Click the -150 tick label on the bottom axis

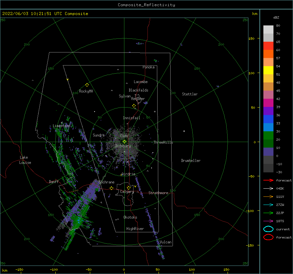pos(19,269)
